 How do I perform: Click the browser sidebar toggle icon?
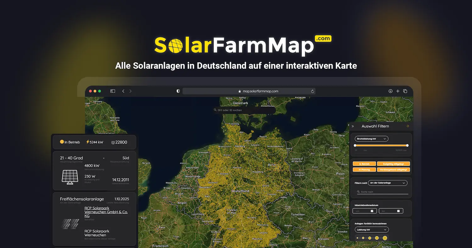(x=113, y=91)
